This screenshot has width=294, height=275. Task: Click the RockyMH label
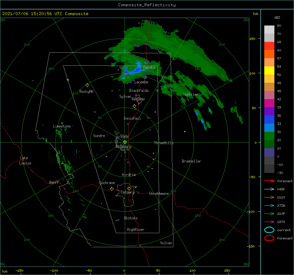(86, 92)
